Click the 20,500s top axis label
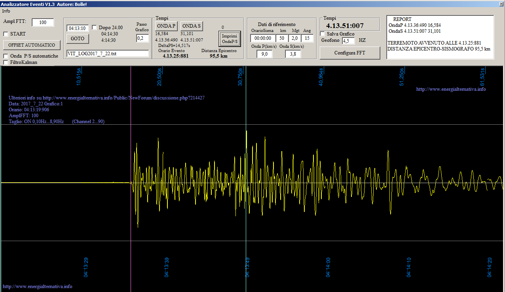 pos(159,77)
